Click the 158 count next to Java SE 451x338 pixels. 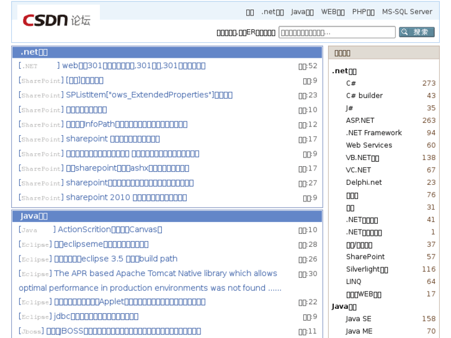pos(429,319)
